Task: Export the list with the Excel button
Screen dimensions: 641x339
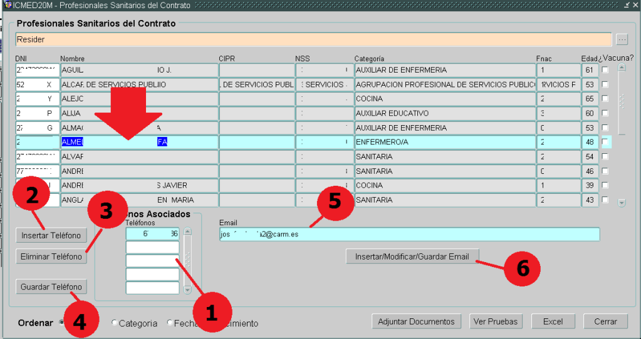Action: pos(553,321)
